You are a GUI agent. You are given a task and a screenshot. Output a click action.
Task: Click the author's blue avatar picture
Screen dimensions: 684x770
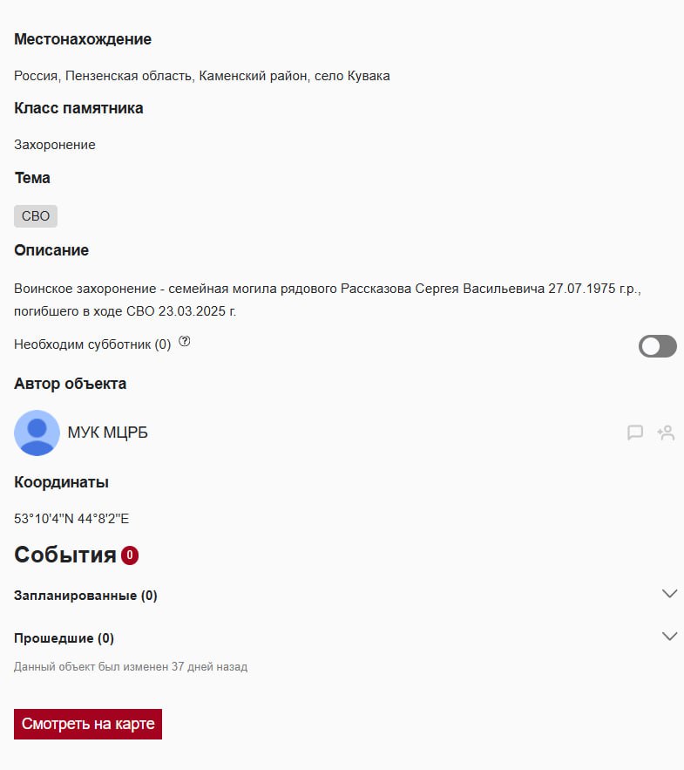click(x=37, y=433)
